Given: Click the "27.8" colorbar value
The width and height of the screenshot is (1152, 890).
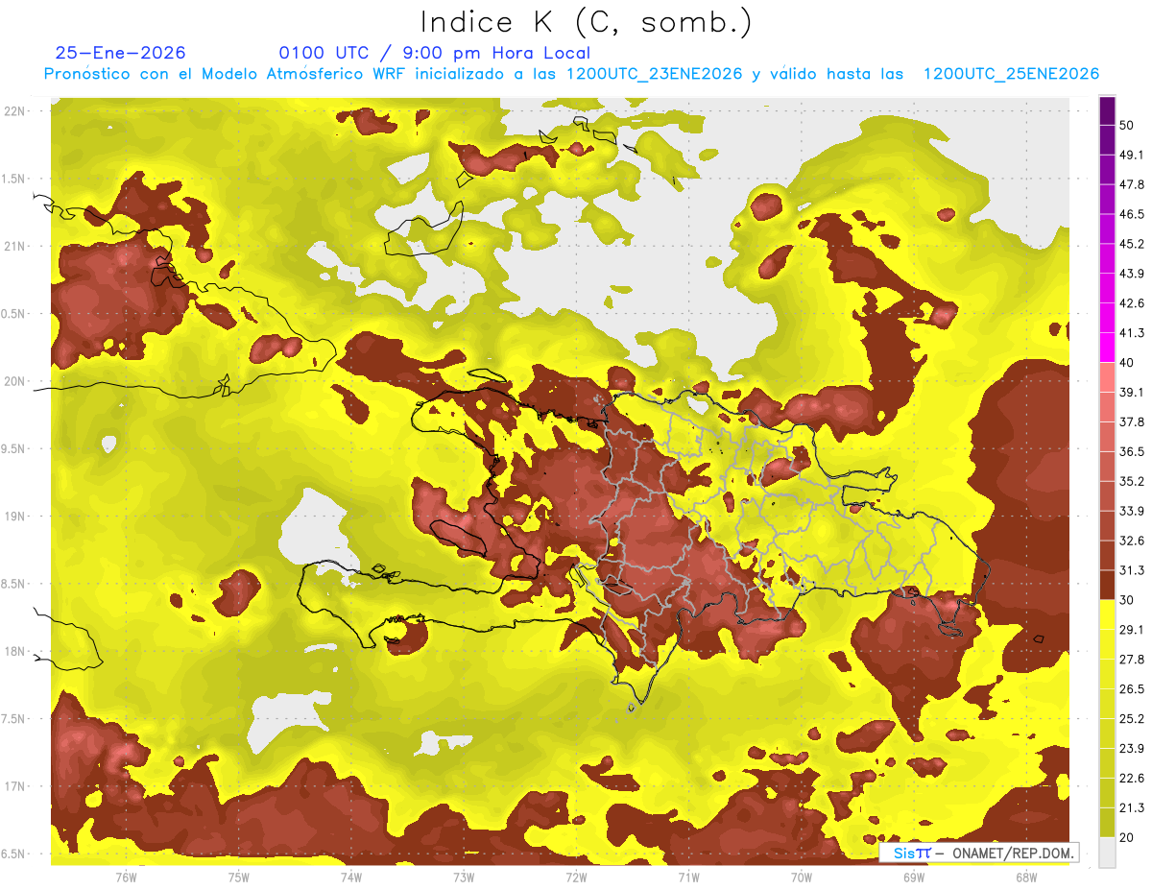Looking at the screenshot, I should pyautogui.click(x=1132, y=660).
